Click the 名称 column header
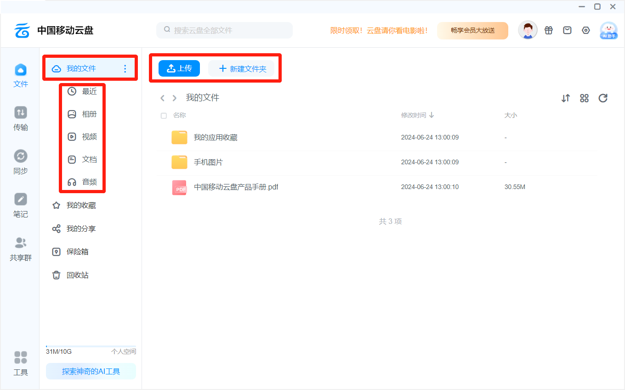This screenshot has width=625, height=390. (x=179, y=116)
